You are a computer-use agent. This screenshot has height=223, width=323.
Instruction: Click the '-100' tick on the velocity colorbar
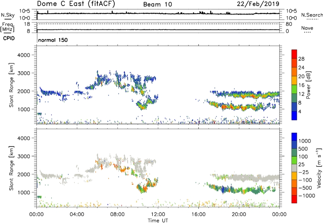point(305,180)
